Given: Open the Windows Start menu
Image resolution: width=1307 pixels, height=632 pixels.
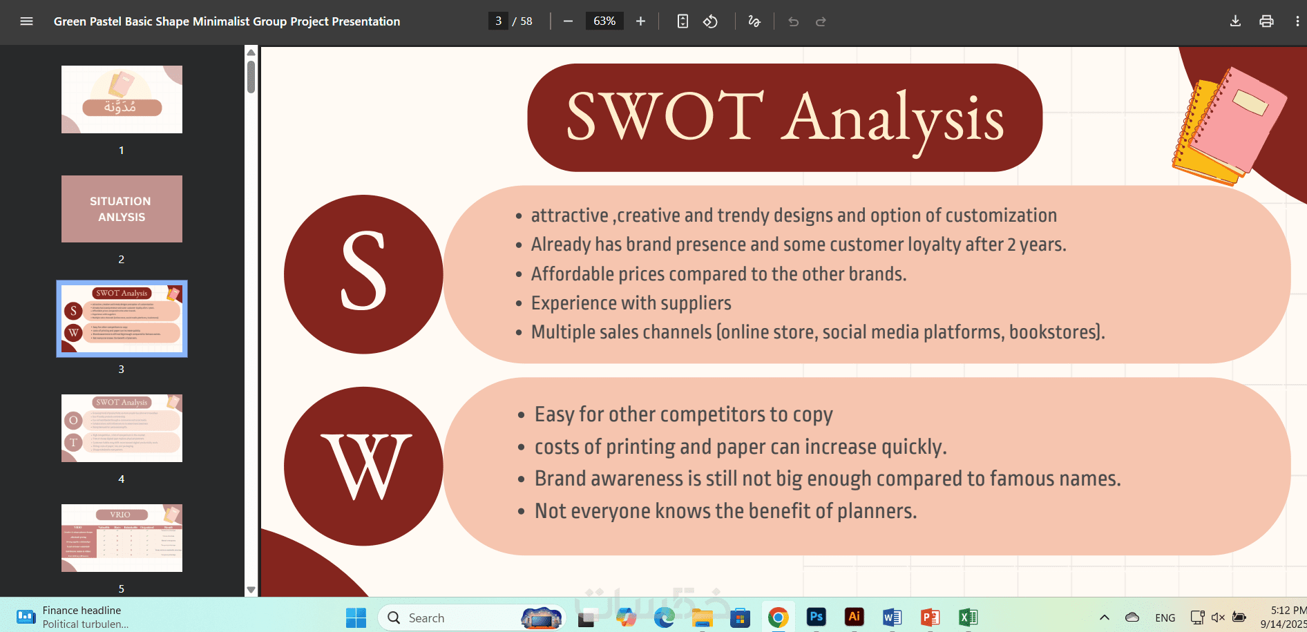Looking at the screenshot, I should click(x=356, y=617).
